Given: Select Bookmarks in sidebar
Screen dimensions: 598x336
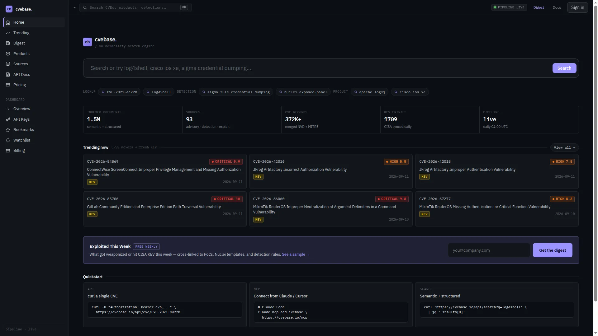Looking at the screenshot, I should coord(34,130).
